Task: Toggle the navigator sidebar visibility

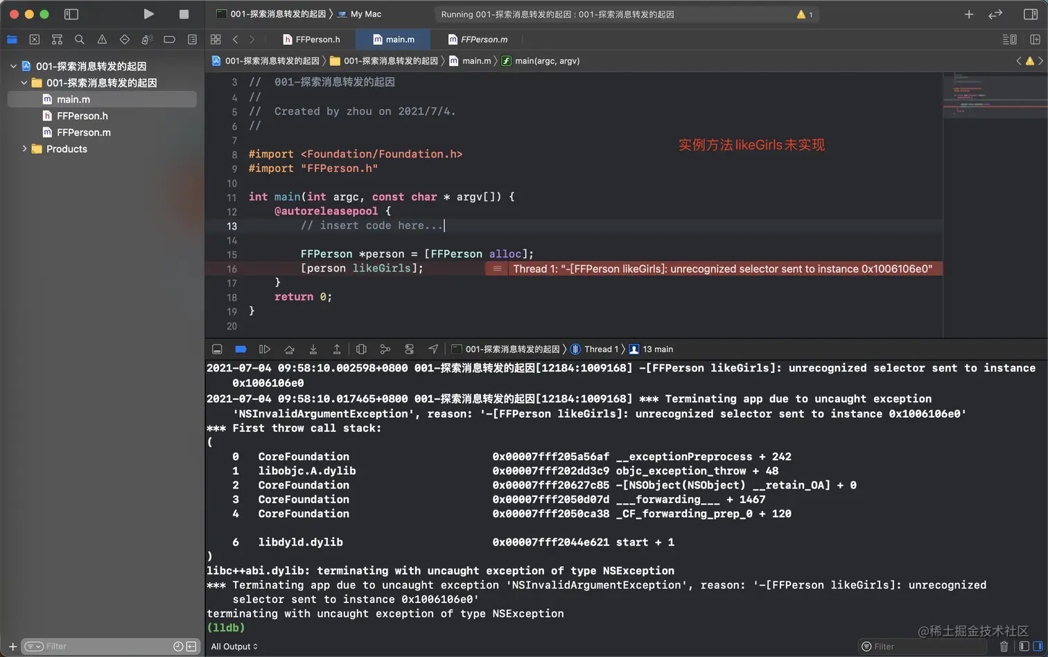Action: coord(71,14)
